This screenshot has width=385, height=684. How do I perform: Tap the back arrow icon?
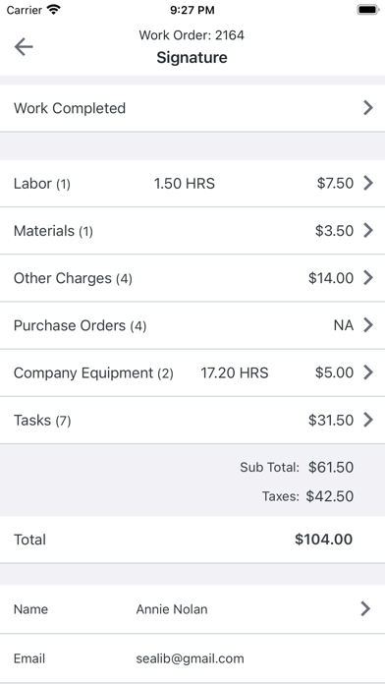coord(24,46)
